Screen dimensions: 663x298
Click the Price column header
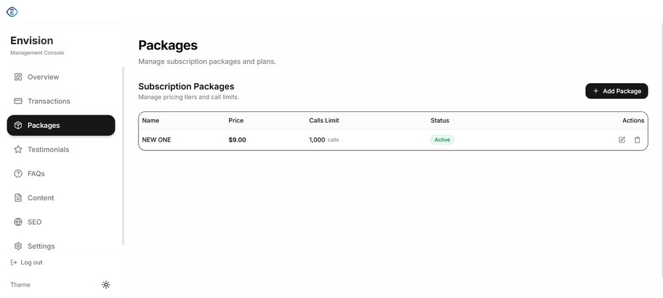click(x=236, y=121)
